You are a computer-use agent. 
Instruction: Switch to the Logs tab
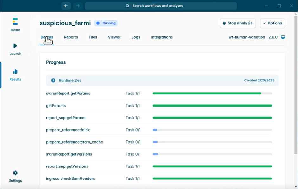point(136,37)
